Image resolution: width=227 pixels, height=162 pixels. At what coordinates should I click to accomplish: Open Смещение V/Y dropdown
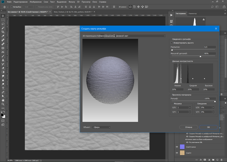[x=213, y=112]
